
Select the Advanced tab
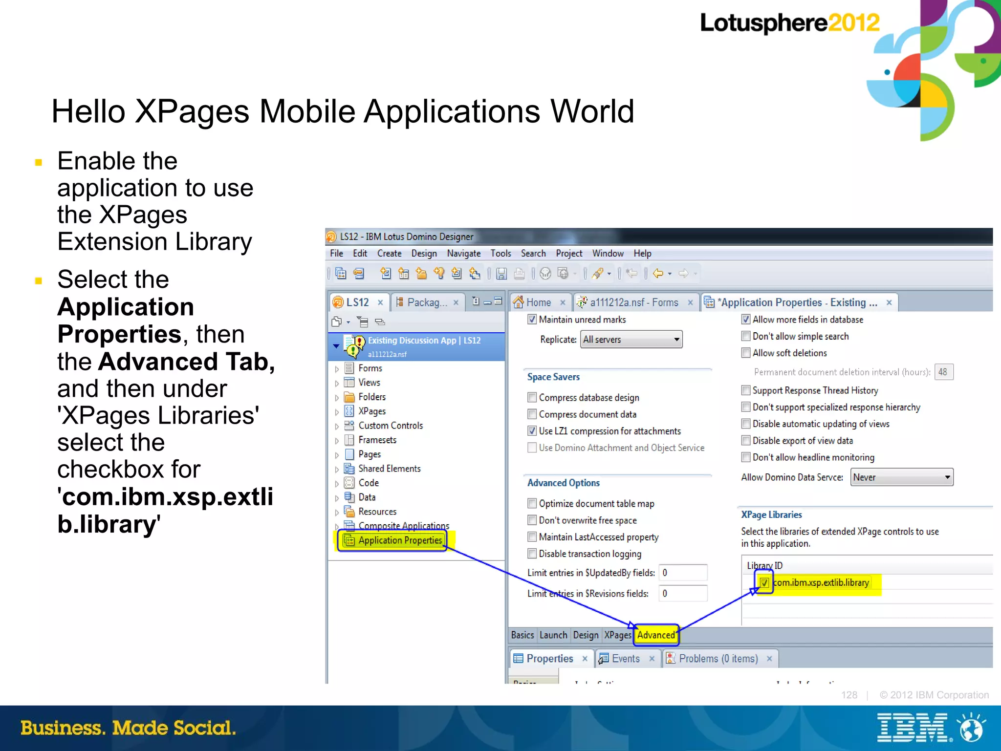(656, 635)
